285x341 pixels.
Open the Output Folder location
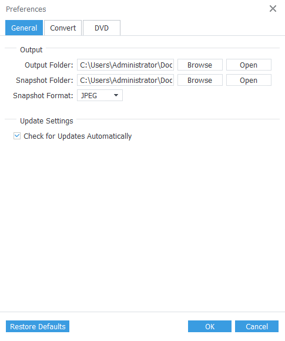[x=249, y=65]
